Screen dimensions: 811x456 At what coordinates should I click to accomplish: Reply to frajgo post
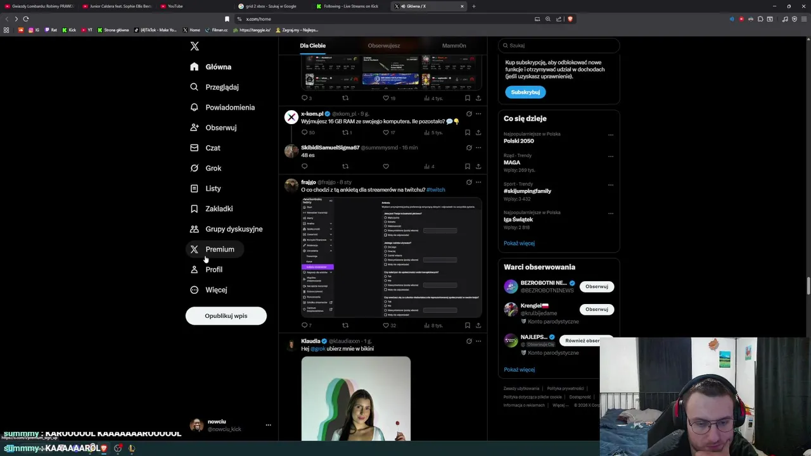click(305, 326)
